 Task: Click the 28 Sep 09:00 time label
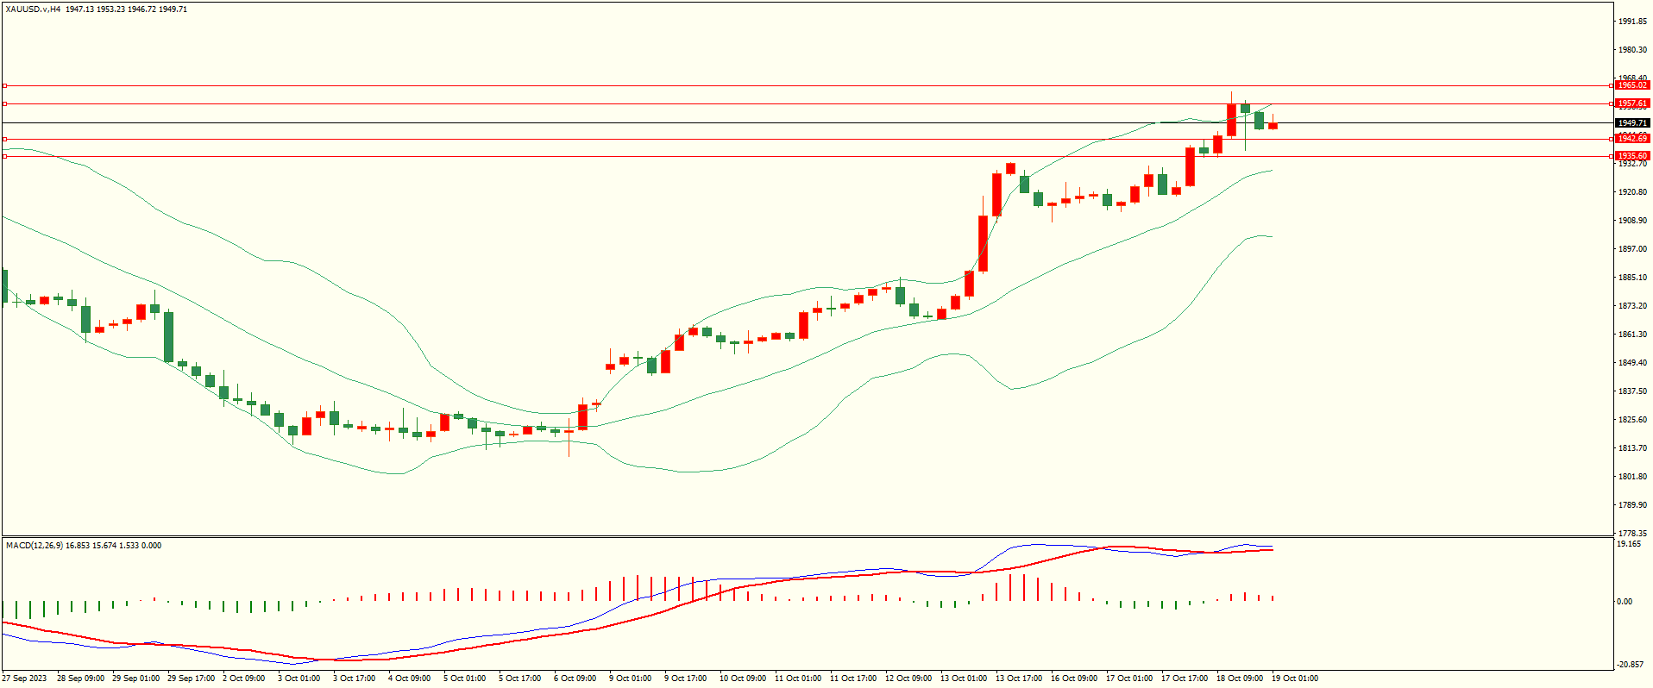click(80, 679)
